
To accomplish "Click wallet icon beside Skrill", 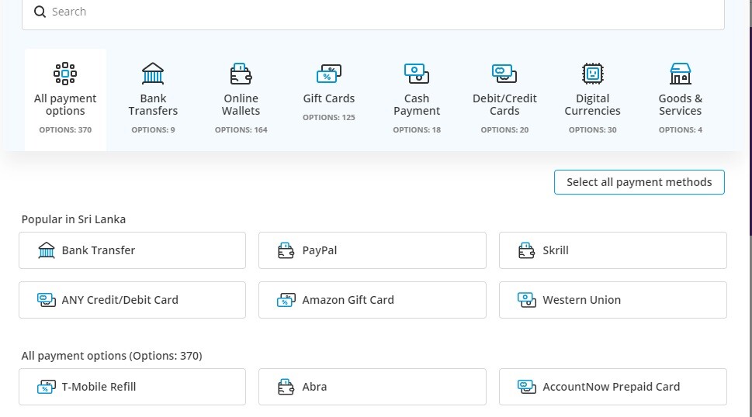I will (x=527, y=250).
